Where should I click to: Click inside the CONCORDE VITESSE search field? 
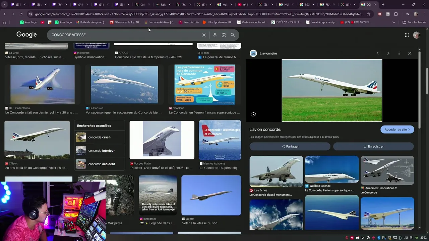pos(124,35)
